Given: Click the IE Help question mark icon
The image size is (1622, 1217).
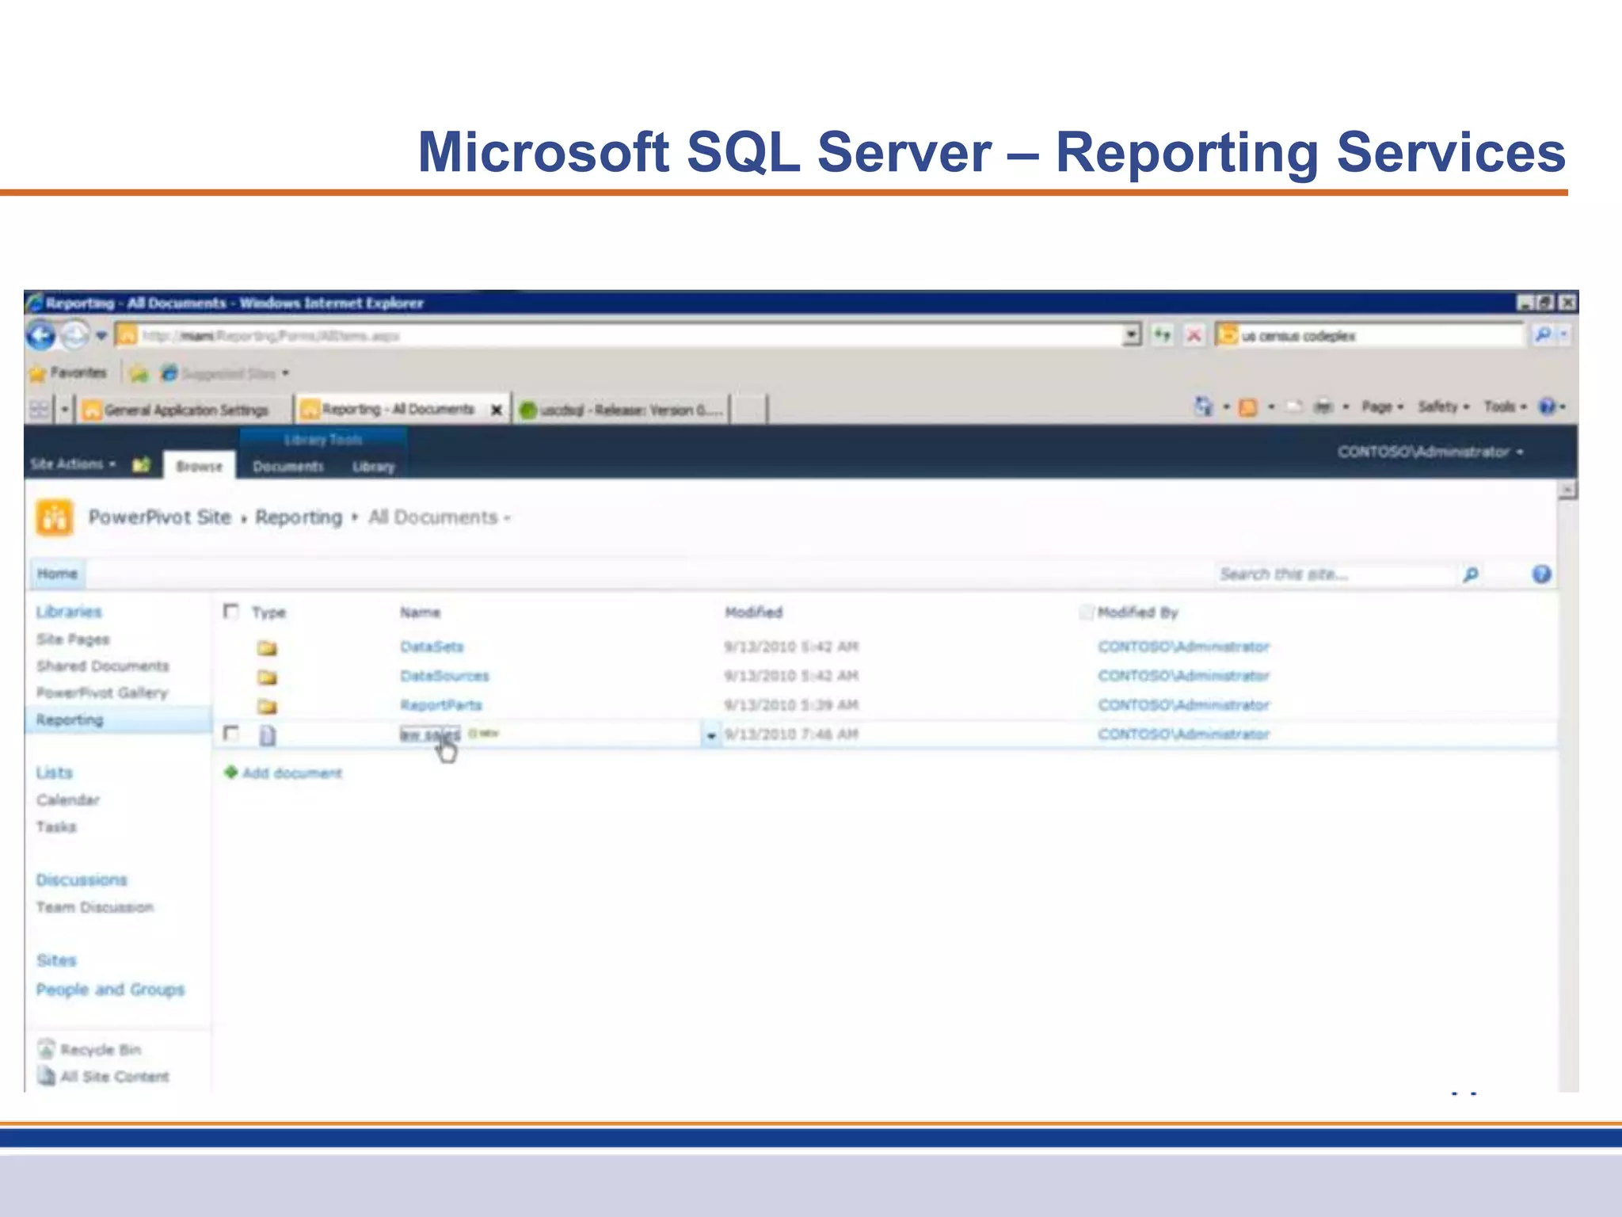Looking at the screenshot, I should tap(1546, 407).
